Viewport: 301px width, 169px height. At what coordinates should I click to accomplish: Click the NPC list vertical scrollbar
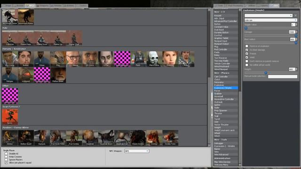pyautogui.click(x=209, y=77)
